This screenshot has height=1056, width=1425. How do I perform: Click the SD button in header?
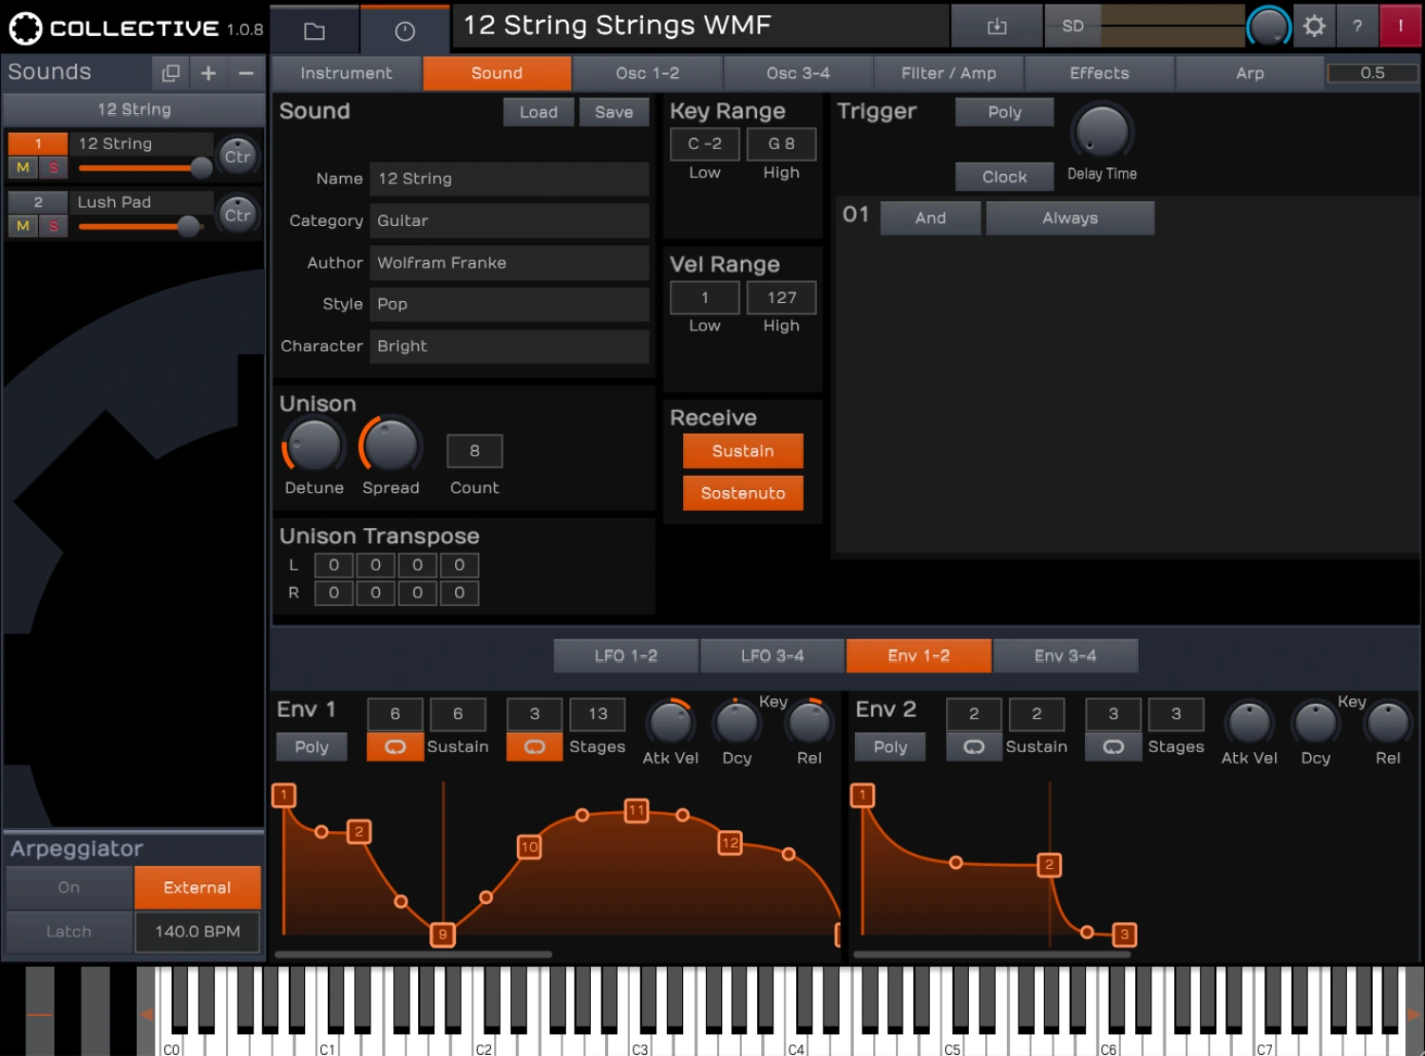tap(1073, 27)
